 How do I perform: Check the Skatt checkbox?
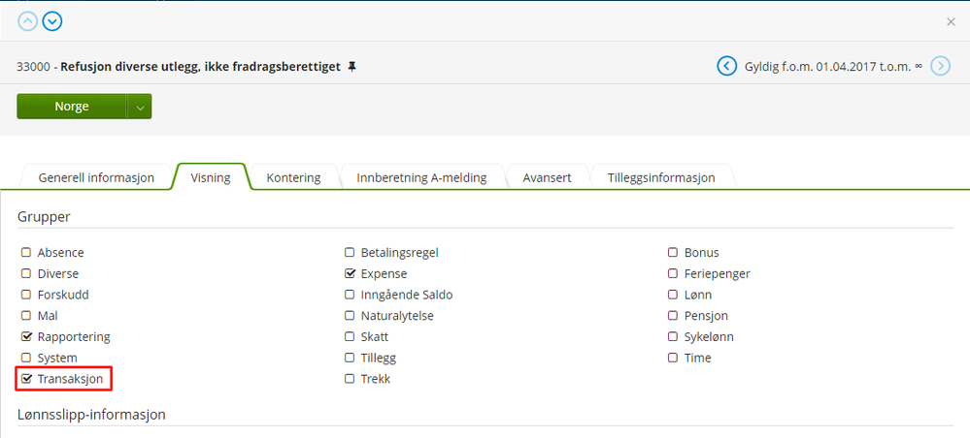pos(351,337)
